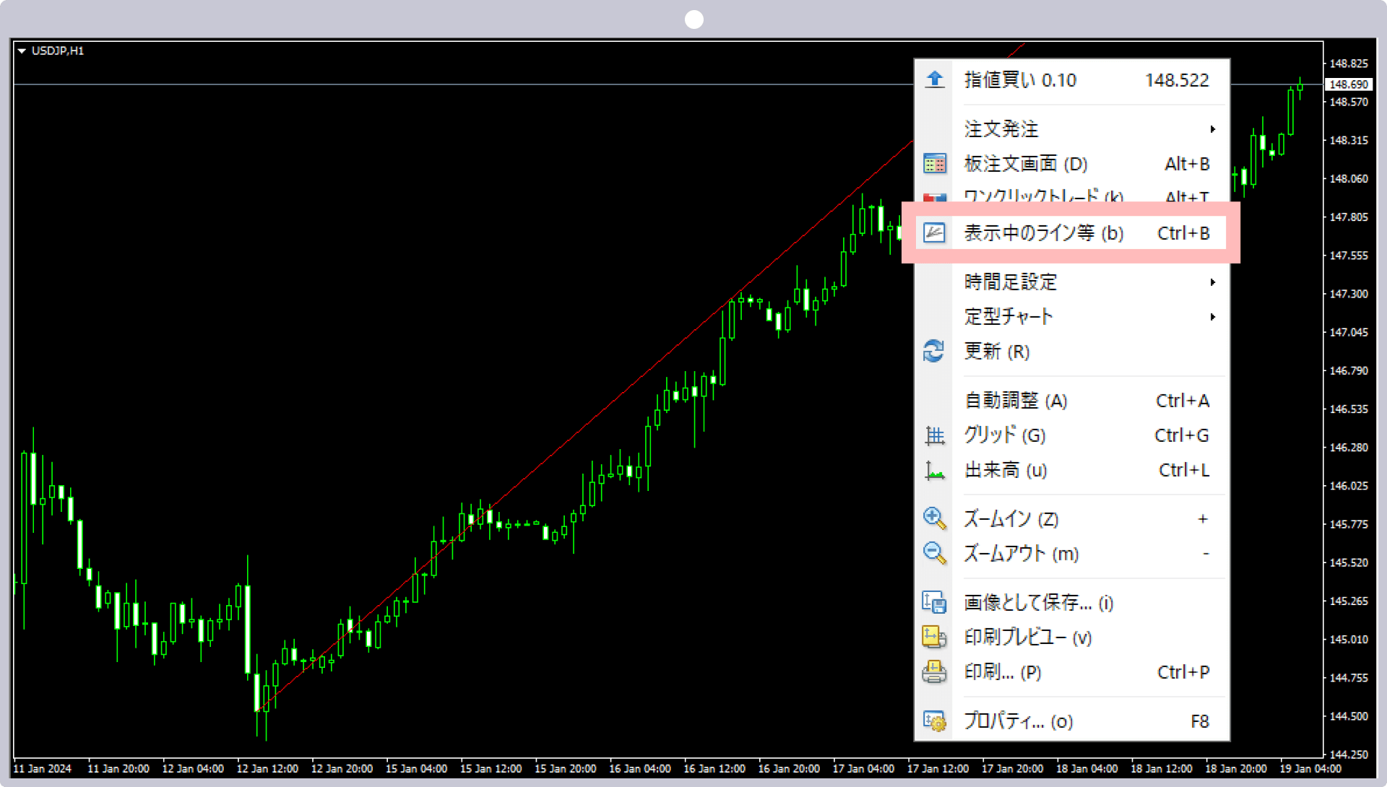
Task: Click the 19 Jan 04:00 time axis label
Action: coord(1310,769)
